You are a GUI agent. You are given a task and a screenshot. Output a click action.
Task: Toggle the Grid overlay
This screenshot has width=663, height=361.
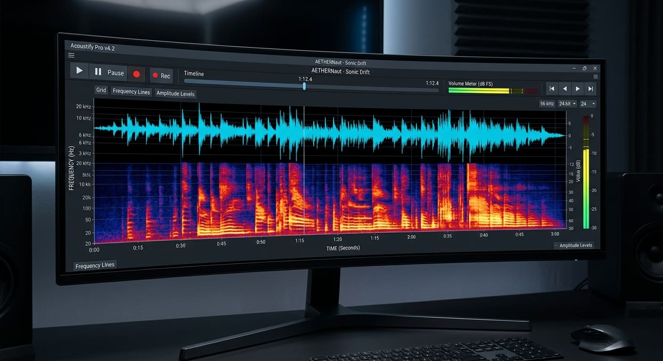point(101,90)
